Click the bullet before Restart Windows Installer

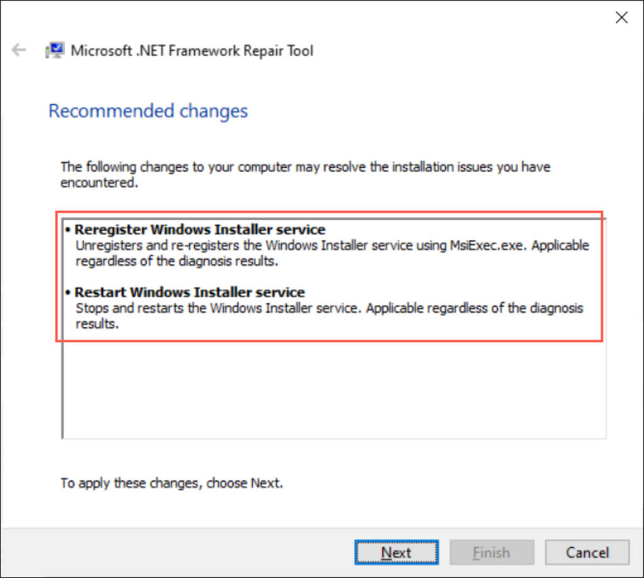[67, 292]
